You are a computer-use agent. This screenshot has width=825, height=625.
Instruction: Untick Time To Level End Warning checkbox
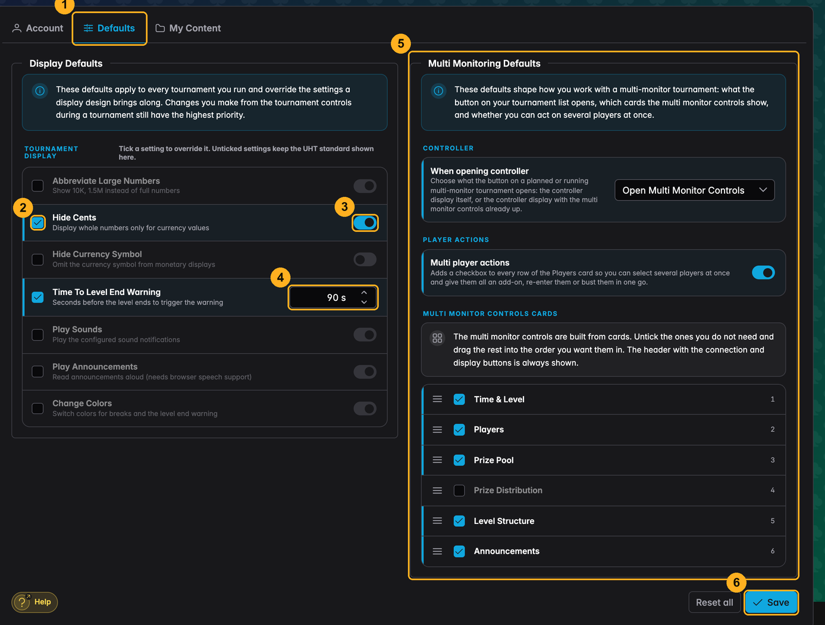pos(37,297)
